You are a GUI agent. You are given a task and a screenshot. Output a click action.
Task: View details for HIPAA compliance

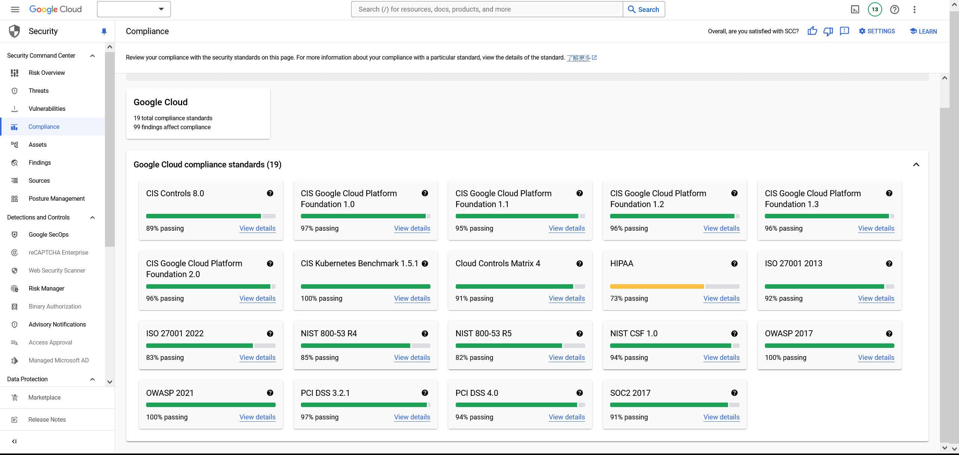[721, 298]
